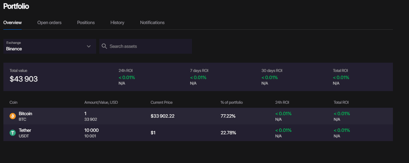Click the 7 days ROI label
This screenshot has height=163, width=409.
199,71
